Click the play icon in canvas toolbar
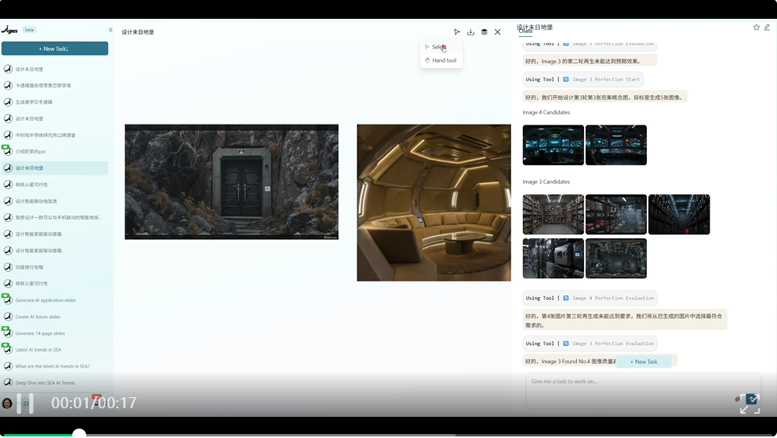This screenshot has height=438, width=777. coord(457,31)
